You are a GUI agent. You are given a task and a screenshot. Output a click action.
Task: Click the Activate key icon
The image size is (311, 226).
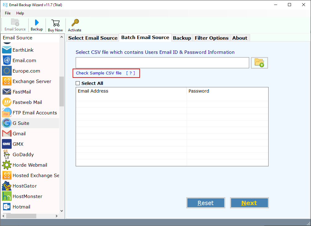[x=75, y=23]
